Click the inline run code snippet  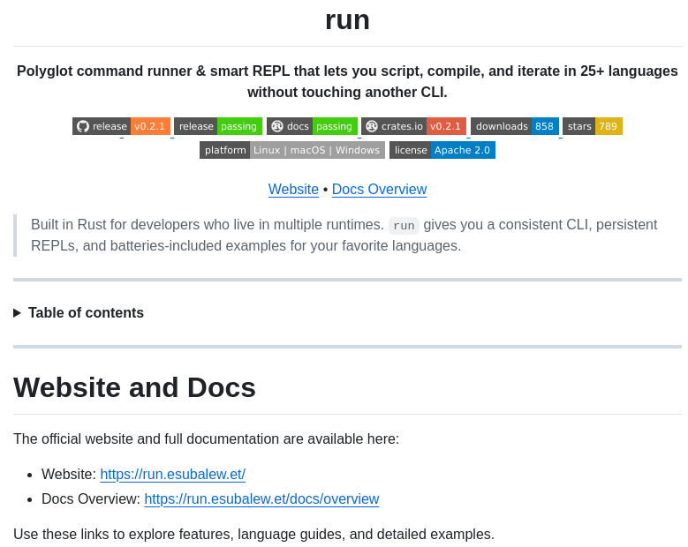pos(404,226)
